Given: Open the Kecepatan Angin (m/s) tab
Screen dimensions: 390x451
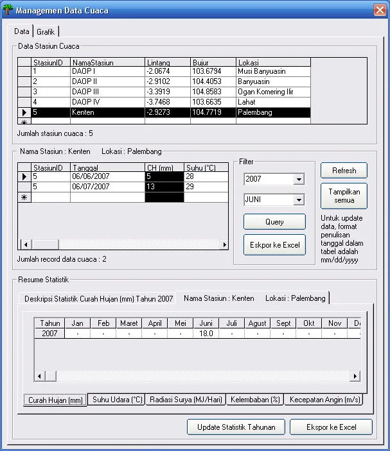Looking at the screenshot, I should [324, 400].
